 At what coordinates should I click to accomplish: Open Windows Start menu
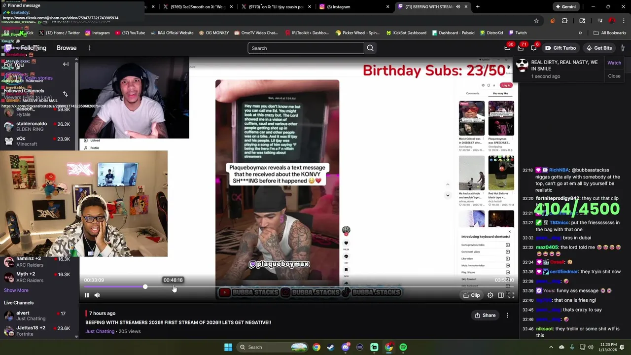228,347
